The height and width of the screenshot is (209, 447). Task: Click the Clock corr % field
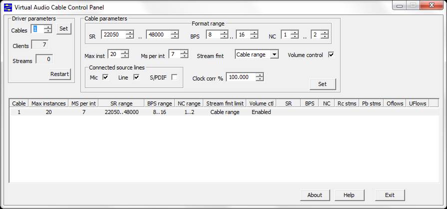pos(241,77)
